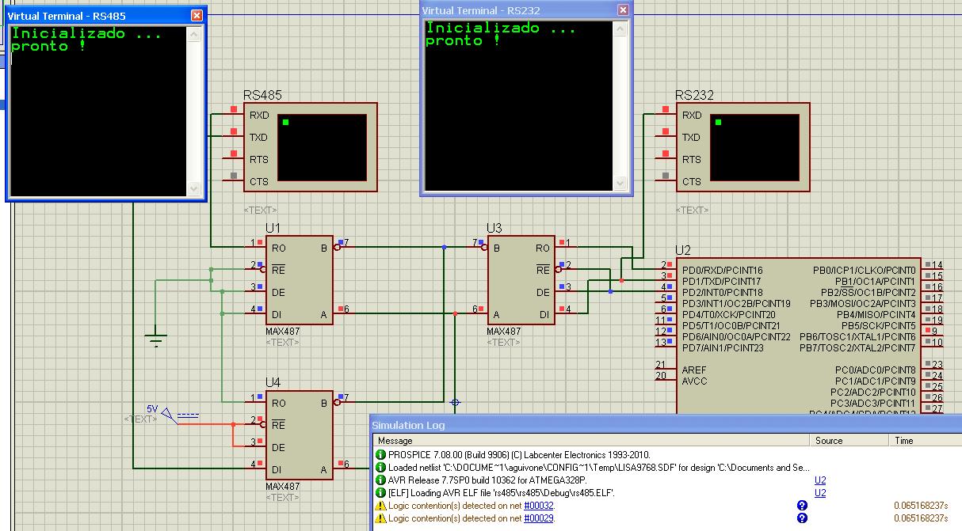Image resolution: width=962 pixels, height=531 pixels.
Task: Click the info icon next to 'AVR Release 7.7SP0'
Action: click(379, 480)
